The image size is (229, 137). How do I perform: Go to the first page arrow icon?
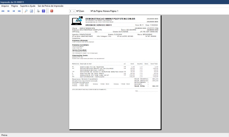[x=3, y=11]
